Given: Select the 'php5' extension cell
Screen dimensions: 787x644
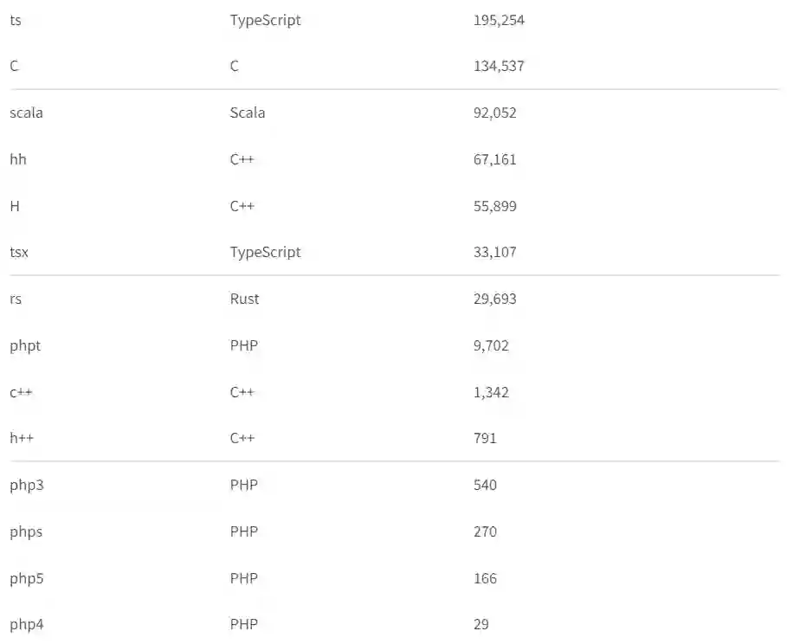Looking at the screenshot, I should pyautogui.click(x=27, y=578).
